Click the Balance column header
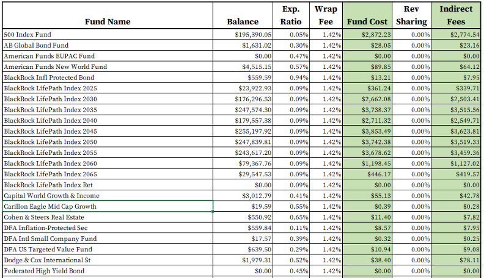 click(x=243, y=21)
